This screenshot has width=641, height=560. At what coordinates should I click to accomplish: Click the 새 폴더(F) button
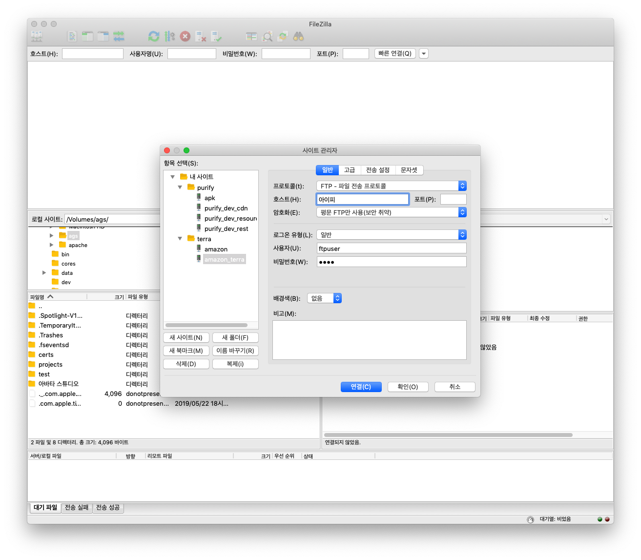(235, 337)
